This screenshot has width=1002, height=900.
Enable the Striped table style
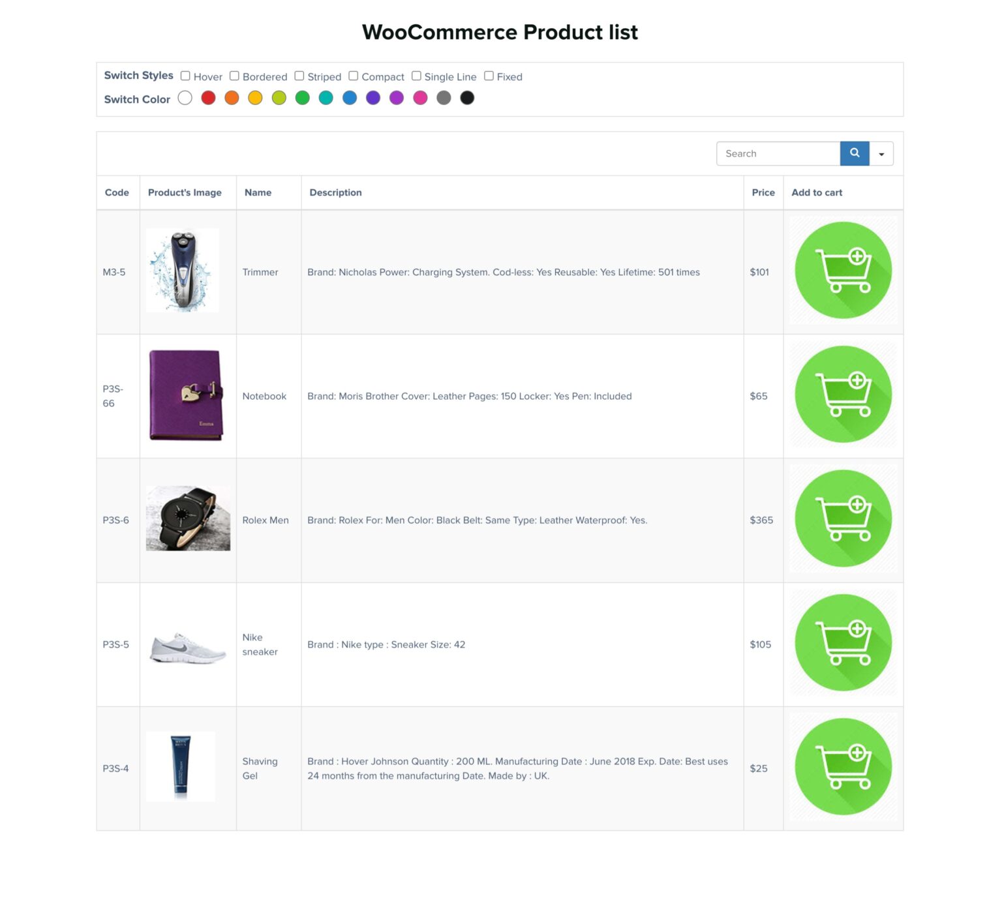point(299,76)
